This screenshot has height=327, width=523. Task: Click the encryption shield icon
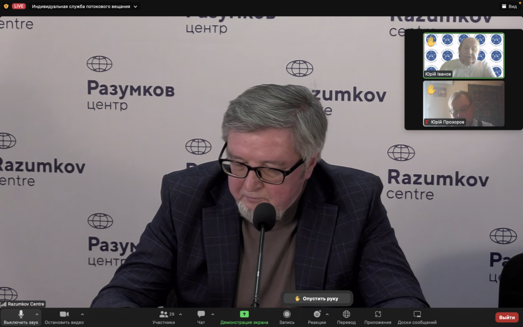[6, 6]
